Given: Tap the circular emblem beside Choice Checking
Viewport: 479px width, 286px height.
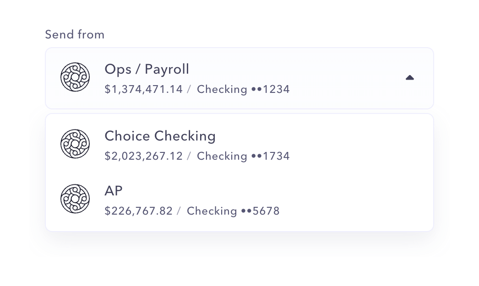Looking at the screenshot, I should [x=75, y=144].
